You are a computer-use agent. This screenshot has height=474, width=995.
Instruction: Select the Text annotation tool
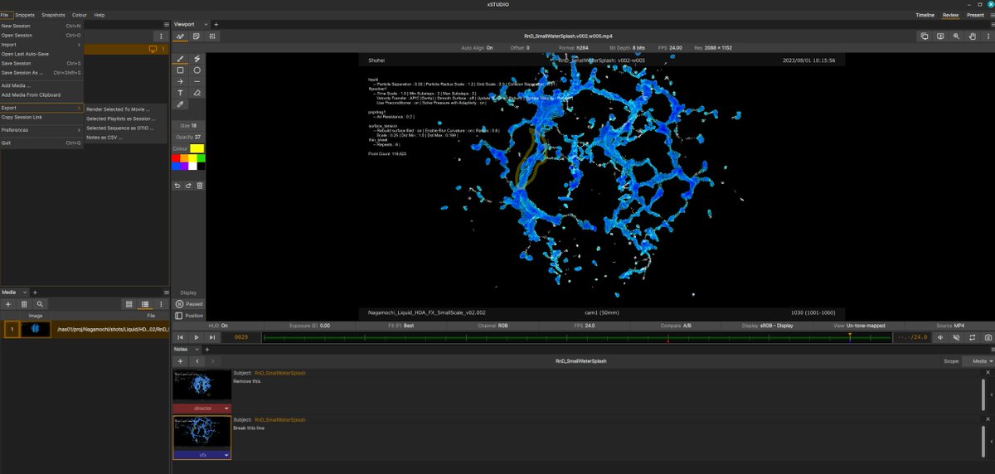pos(181,94)
